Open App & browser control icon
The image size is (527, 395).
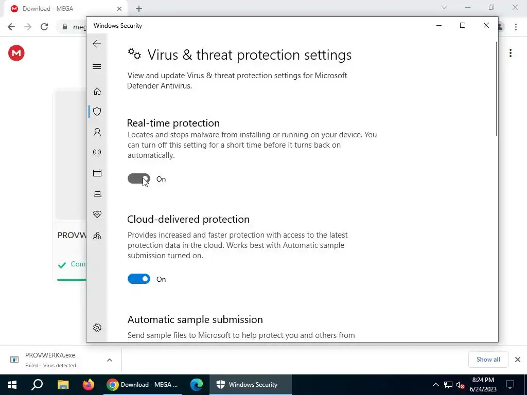(97, 173)
